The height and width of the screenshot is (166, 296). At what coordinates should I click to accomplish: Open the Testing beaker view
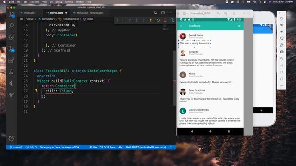[11, 71]
